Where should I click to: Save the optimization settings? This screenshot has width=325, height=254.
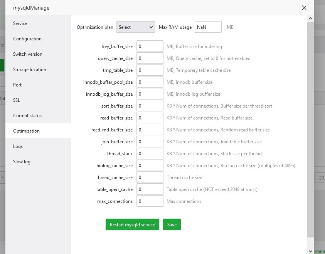(x=172, y=225)
